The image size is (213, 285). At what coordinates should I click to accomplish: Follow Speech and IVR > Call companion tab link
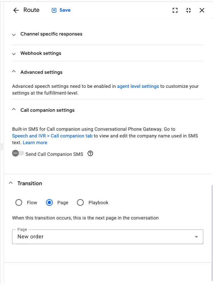tap(52, 136)
